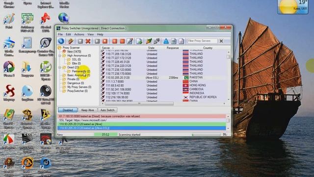The image size is (314, 177).
Task: Click the last page toolbar icon before filter box
Action: (181, 41)
